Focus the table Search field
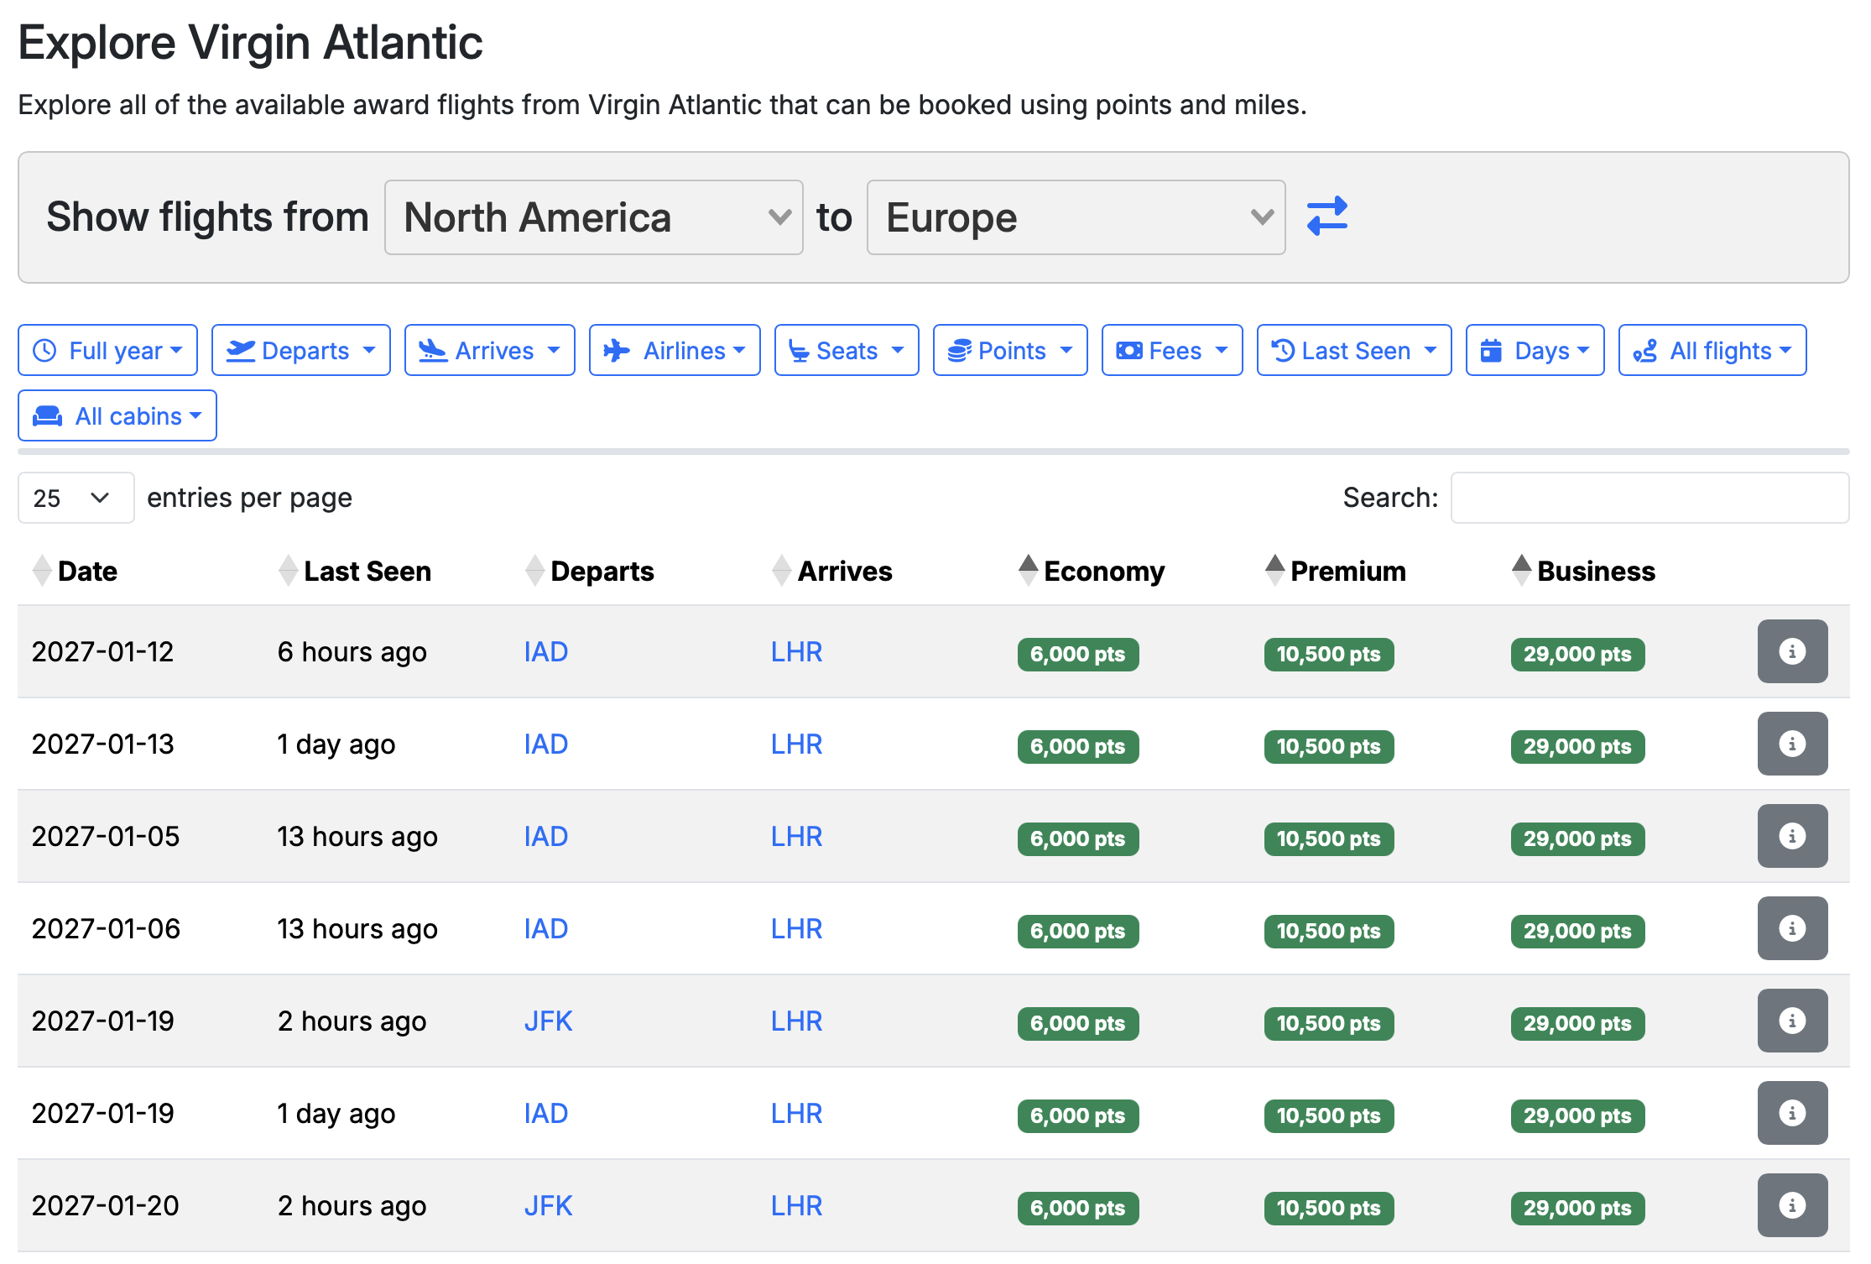The image size is (1871, 1264). [x=1650, y=498]
